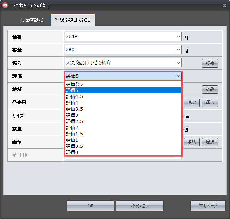Select 評価4.5 in the dropdown list
The height and width of the screenshot is (219, 230).
pos(74,96)
